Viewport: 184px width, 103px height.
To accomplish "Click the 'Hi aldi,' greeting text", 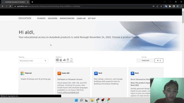I will [26, 32].
